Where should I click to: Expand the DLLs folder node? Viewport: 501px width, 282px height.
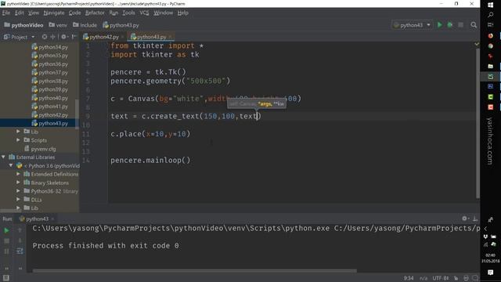pos(18,200)
